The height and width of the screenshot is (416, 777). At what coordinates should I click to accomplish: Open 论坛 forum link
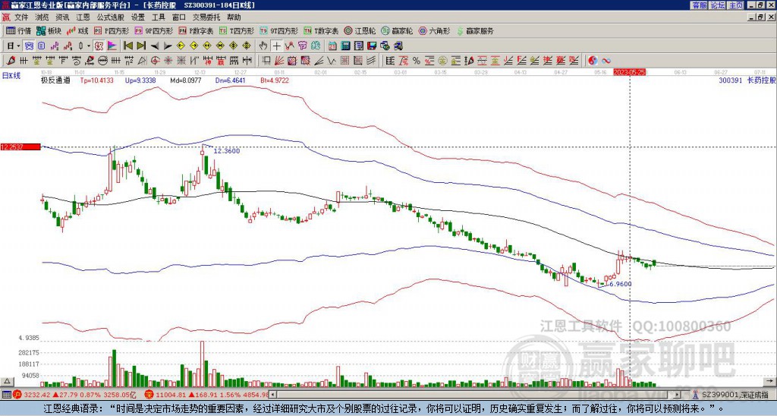coord(717,5)
